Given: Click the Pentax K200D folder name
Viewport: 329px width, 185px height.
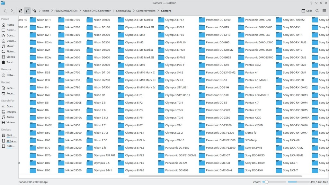Looking at the screenshot, I should (254, 125).
